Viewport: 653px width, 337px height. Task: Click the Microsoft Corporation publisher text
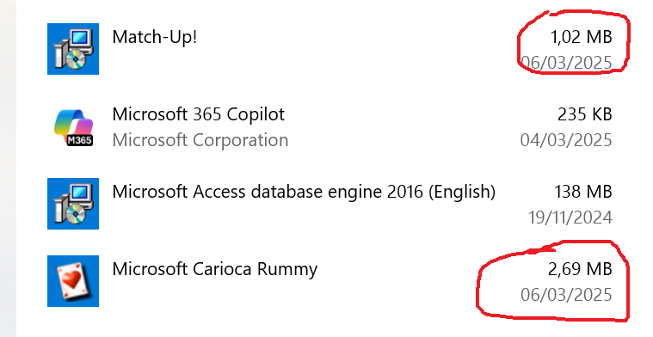pyautogui.click(x=200, y=140)
